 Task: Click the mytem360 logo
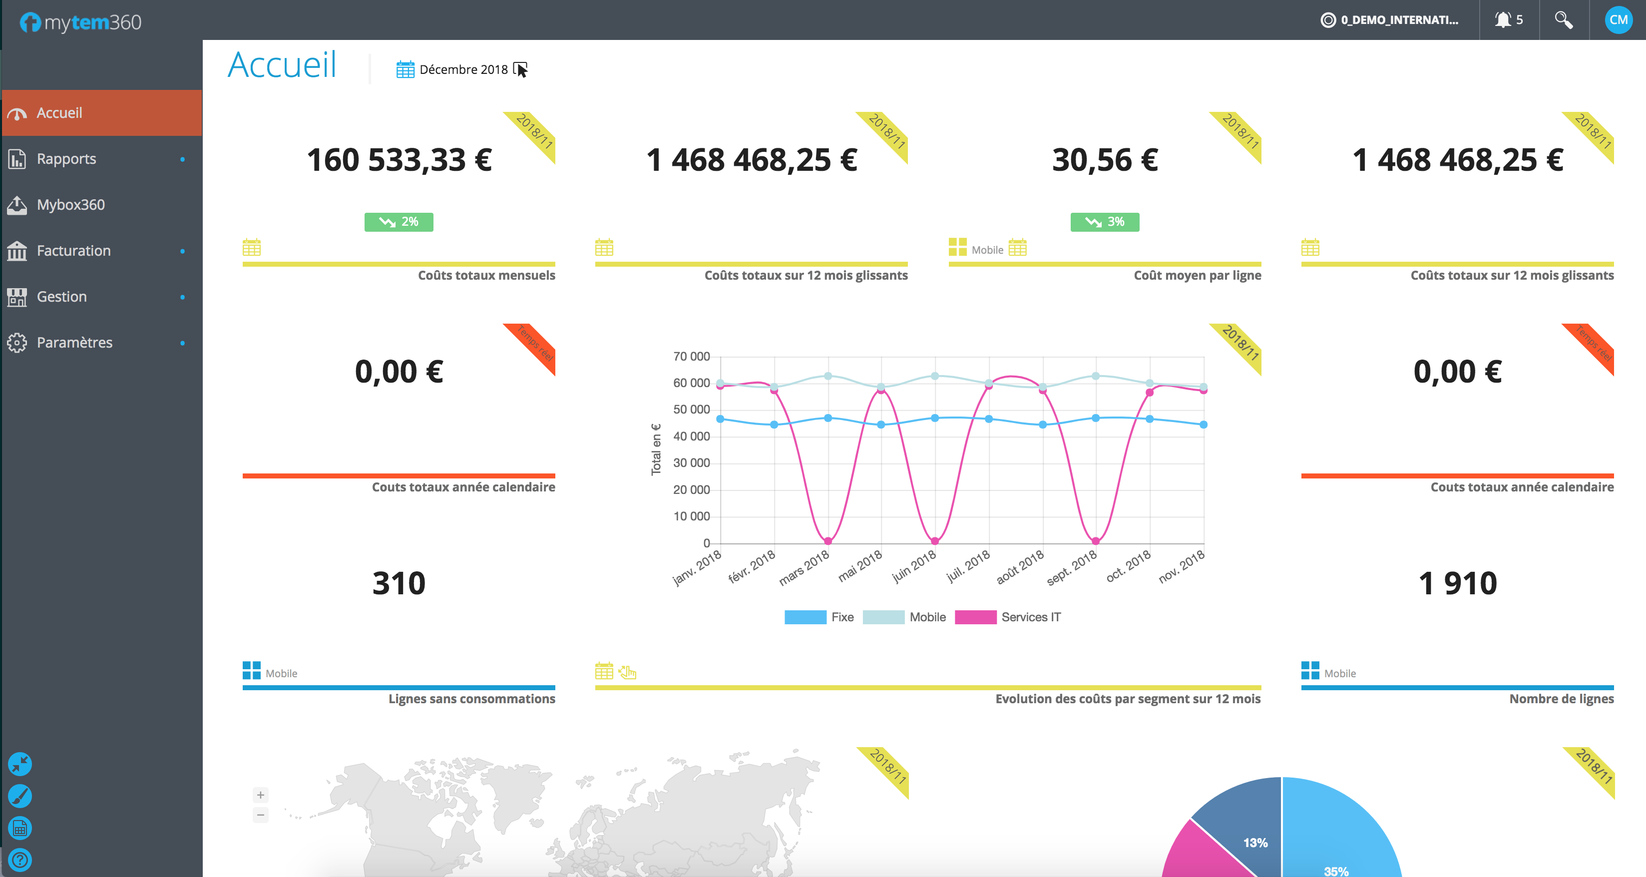pos(80,22)
